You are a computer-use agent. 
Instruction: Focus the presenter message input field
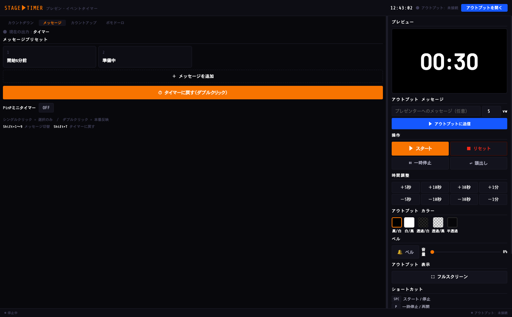(x=436, y=111)
